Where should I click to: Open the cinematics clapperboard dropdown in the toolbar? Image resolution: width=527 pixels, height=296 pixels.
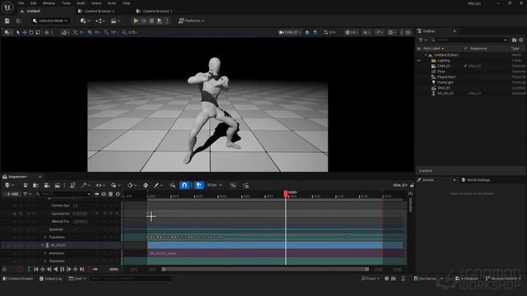pyautogui.click(x=115, y=21)
